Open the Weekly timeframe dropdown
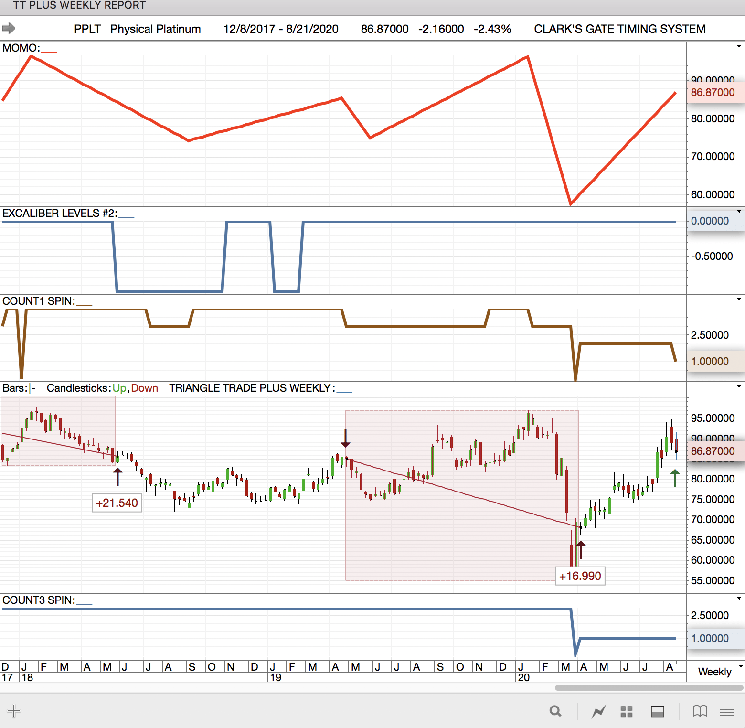Image resolution: width=745 pixels, height=728 pixels. pos(719,672)
